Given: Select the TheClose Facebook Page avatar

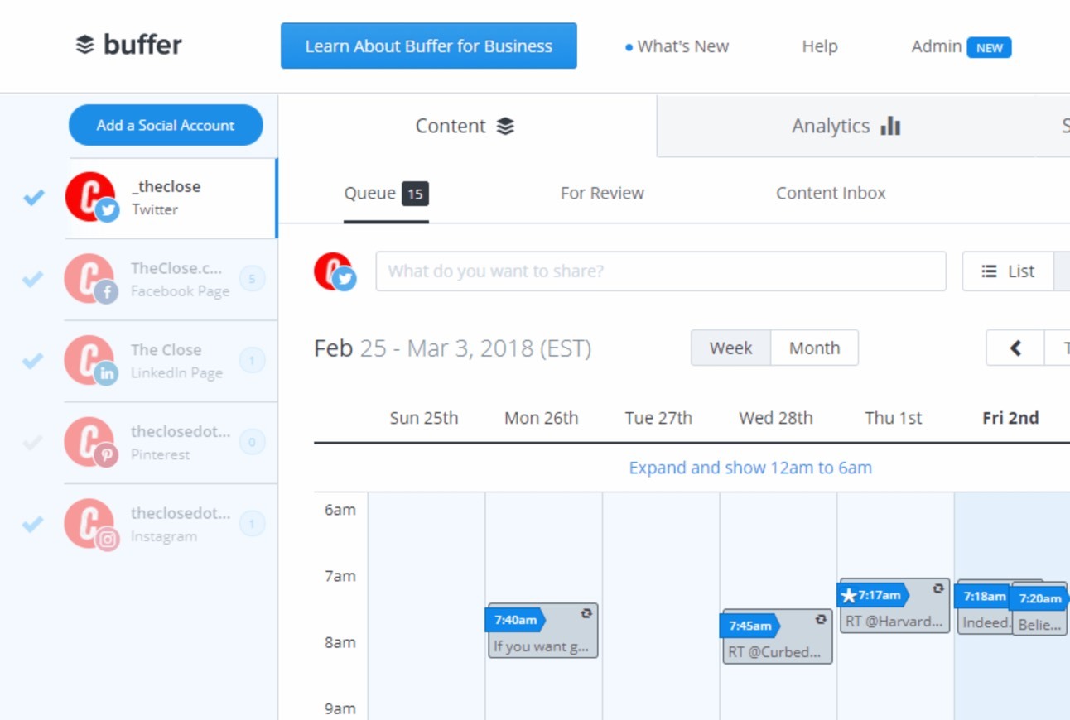Looking at the screenshot, I should (x=89, y=279).
